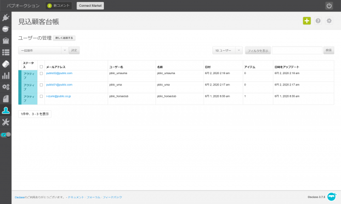Click the pagination text 1件中、3 - 3 を表示
Viewport: 341px width, 204px height.
pos(35,114)
